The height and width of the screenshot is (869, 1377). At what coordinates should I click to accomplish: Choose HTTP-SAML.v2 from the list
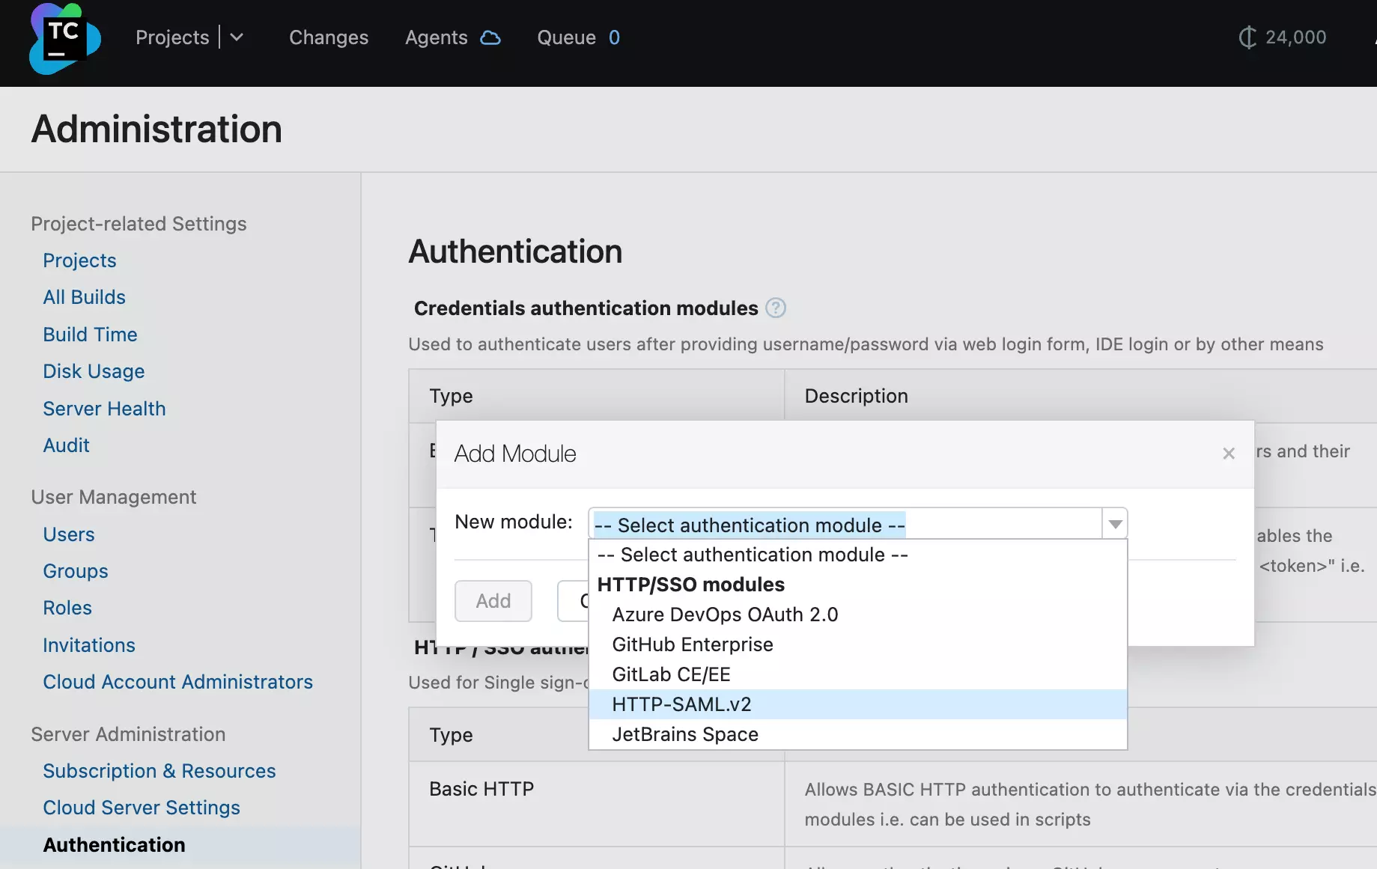point(681,704)
